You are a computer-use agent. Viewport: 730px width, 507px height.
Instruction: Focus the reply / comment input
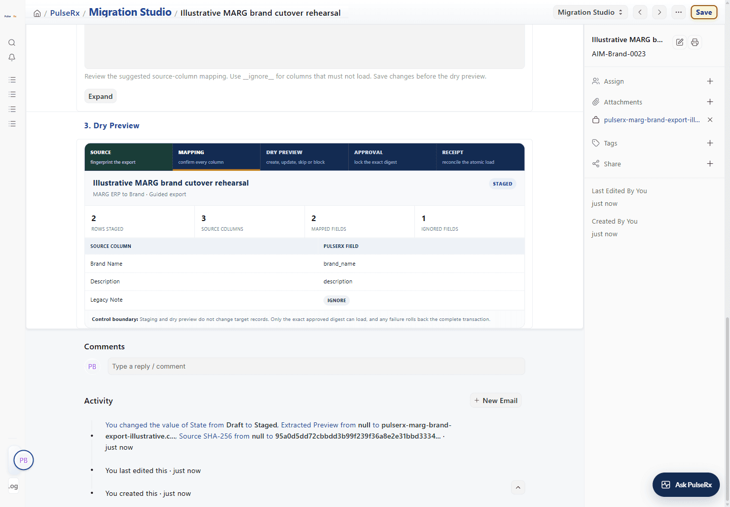pyautogui.click(x=316, y=367)
